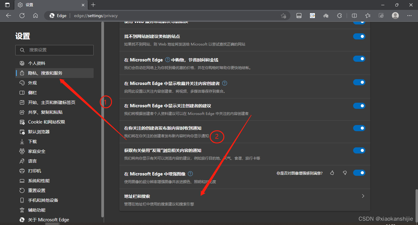Viewport: 418px width, 225px height.
Task: Go back to the previous page
Action: (9, 16)
